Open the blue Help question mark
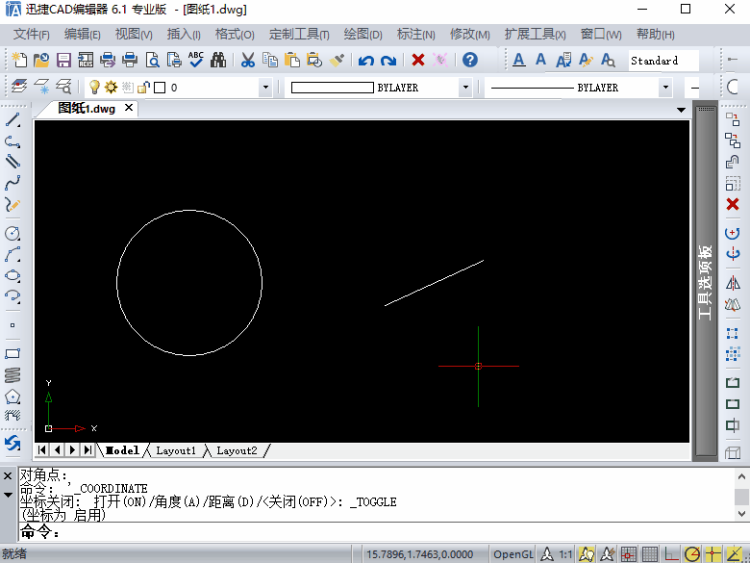This screenshot has height=563, width=750. pos(470,60)
